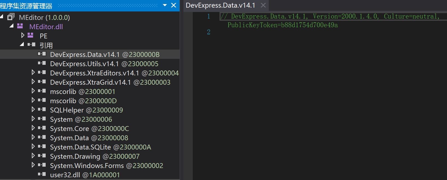Image resolution: width=447 pixels, height=180 pixels.
Task: Click mscorlib @2300000D reference icon
Action: tap(42, 100)
